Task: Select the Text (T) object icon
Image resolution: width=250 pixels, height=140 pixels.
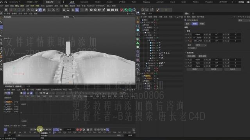Action: click(138, 34)
